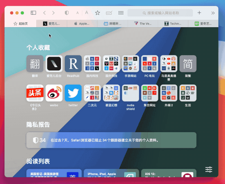Open the twitter favorite
Screen dimensions: 225x184
73,93
